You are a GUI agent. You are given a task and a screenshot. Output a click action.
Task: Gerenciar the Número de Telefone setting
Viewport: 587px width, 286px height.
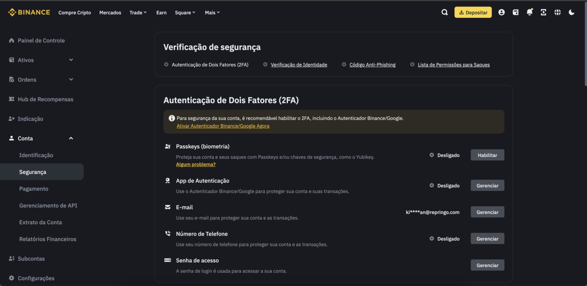pyautogui.click(x=487, y=238)
